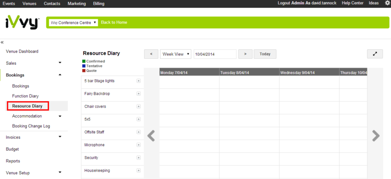
Task: Click the Wednesday 9/04/14 column header
Action: (309, 72)
